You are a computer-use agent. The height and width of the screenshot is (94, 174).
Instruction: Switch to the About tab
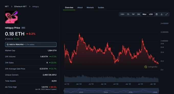[80, 7]
